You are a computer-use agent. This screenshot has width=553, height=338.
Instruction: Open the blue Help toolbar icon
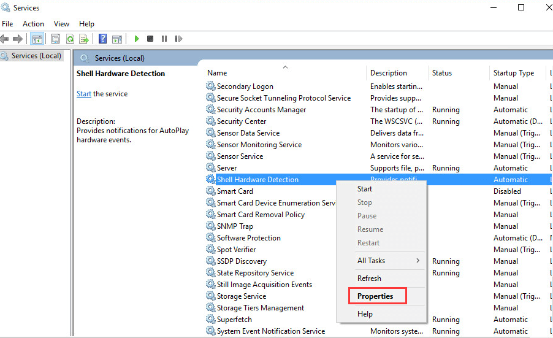tap(102, 39)
